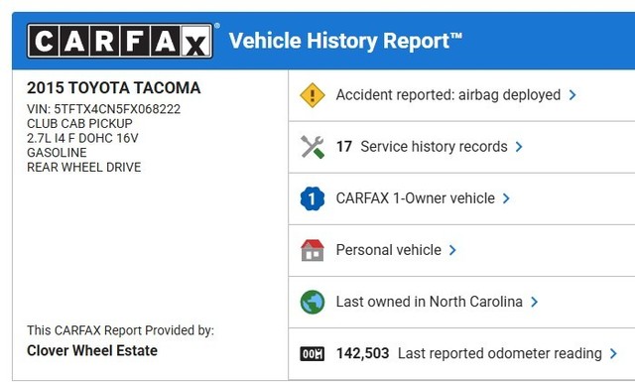The image size is (635, 382).
Task: Click the odometer counter icon
Action: [313, 353]
